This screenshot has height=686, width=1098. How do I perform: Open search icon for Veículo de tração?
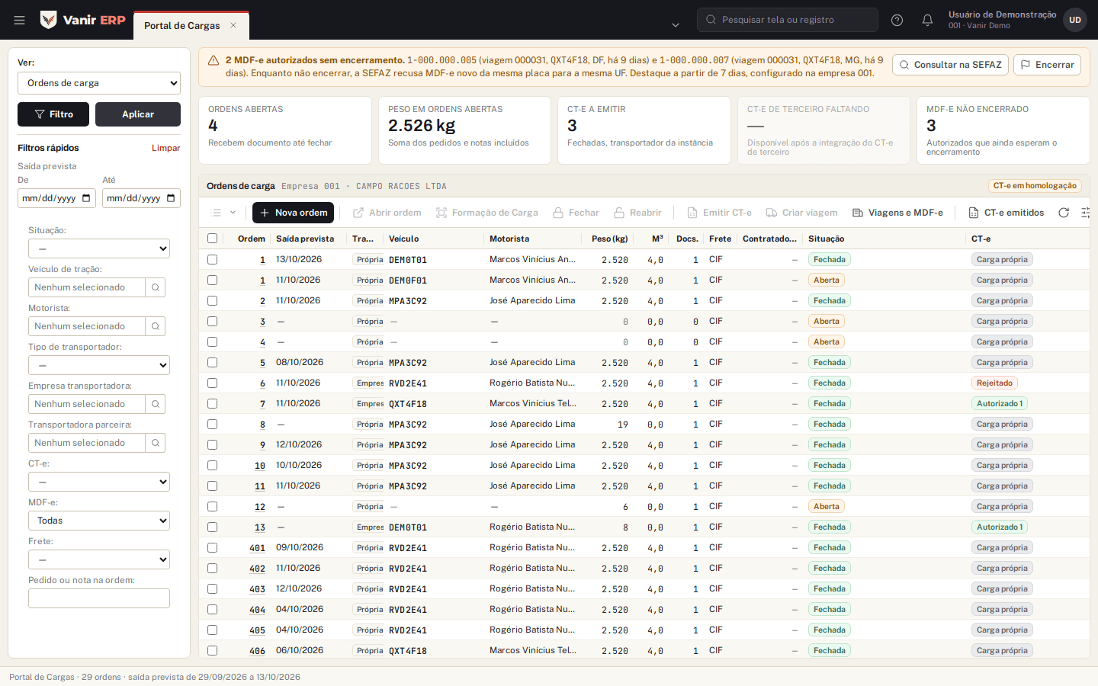click(x=156, y=287)
